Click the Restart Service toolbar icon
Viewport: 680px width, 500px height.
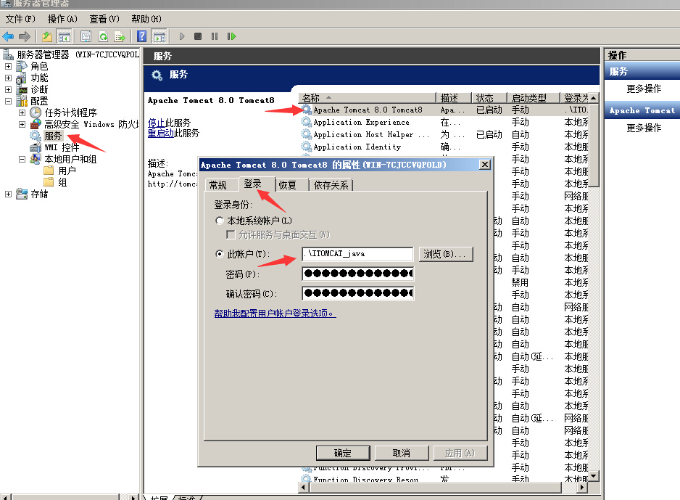coord(231,36)
